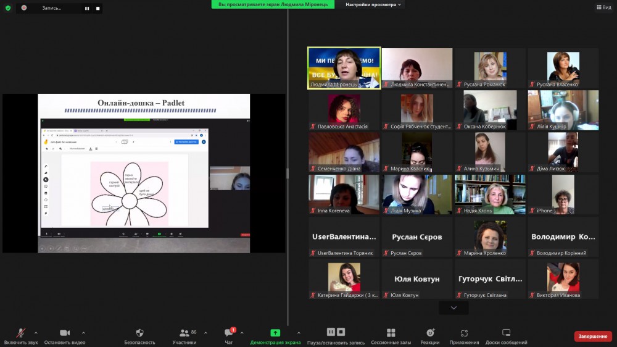Viewport: 617px width, 347px height.
Task: Show next page of participant videos
Action: coord(454,307)
